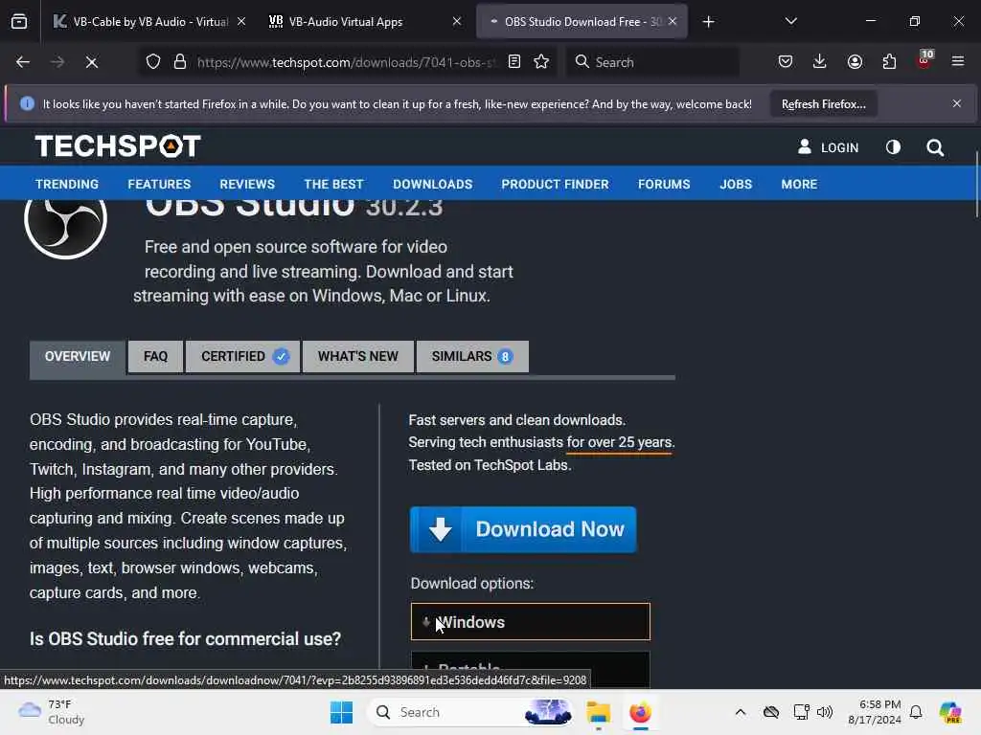Bookmark this page with star icon
The width and height of the screenshot is (981, 735).
[541, 61]
